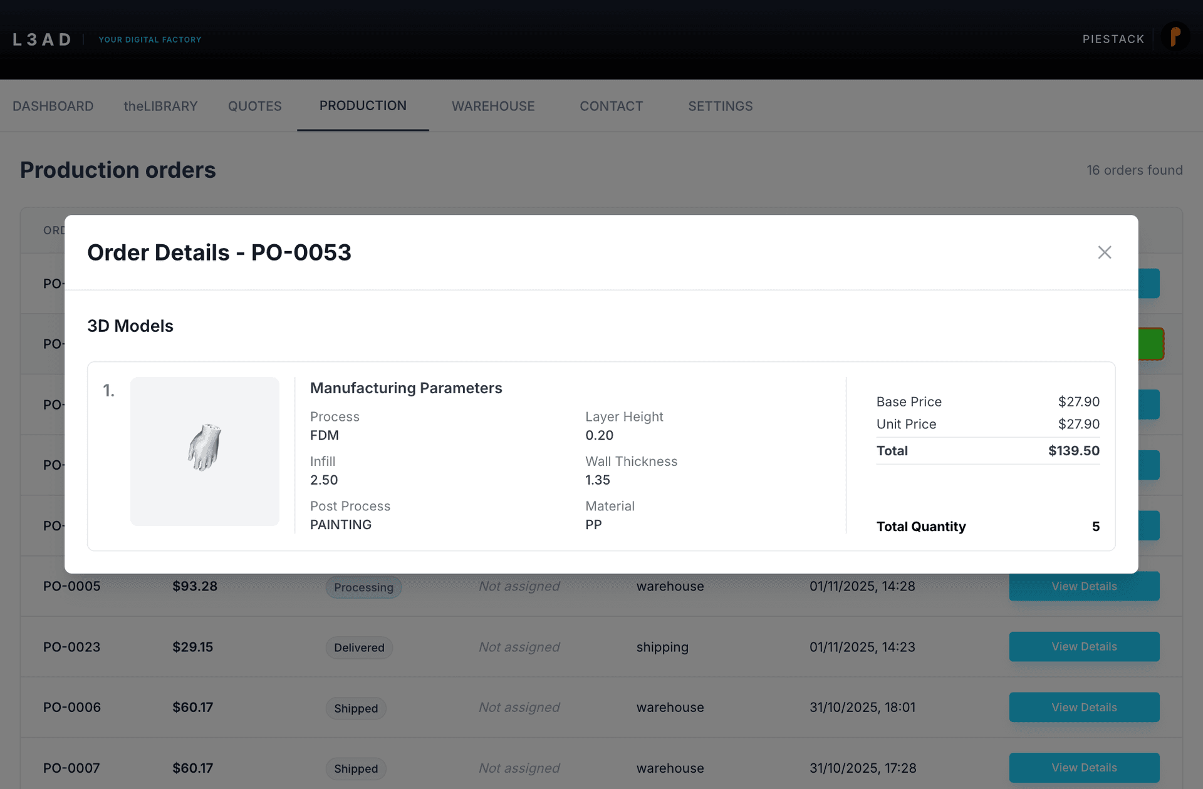View details for order PO-0007
This screenshot has width=1203, height=789.
1083,767
